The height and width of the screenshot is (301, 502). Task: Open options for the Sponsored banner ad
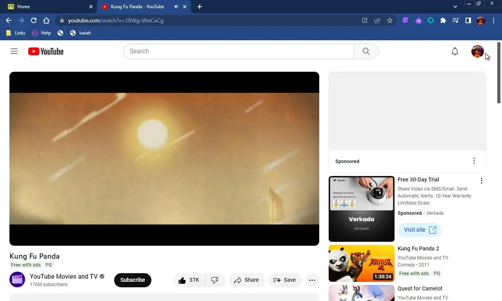[474, 161]
